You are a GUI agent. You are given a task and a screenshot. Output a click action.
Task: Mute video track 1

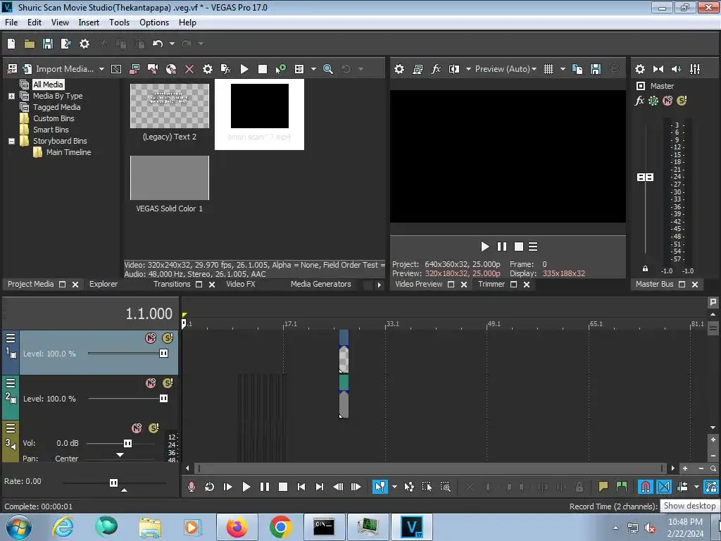tap(151, 338)
